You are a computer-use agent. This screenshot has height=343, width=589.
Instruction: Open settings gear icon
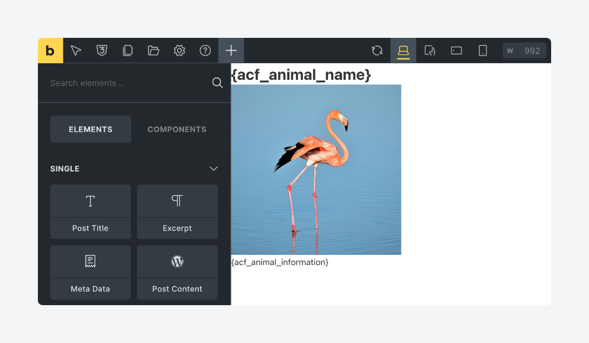(x=179, y=50)
